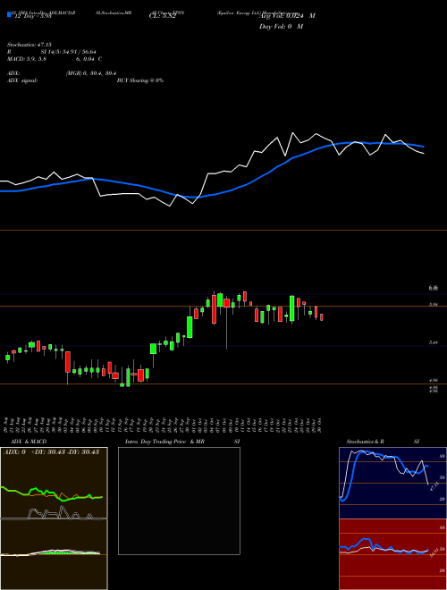Click the 5.48 price axis label
Viewport: 447px width, 590px height.
(x=433, y=342)
